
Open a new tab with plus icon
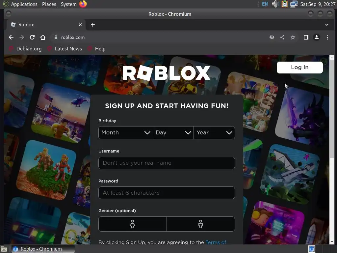[92, 25]
